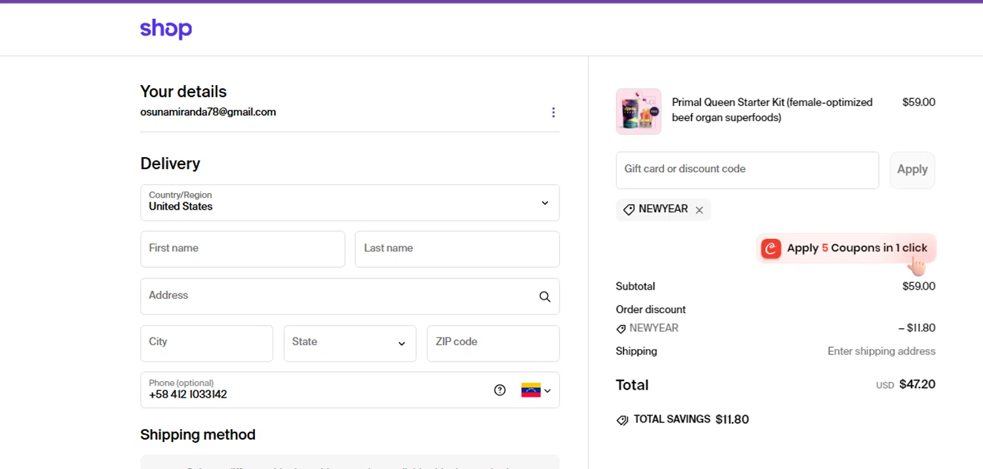Viewport: 983px width, 469px height.
Task: Select the Address input field
Action: (337, 296)
